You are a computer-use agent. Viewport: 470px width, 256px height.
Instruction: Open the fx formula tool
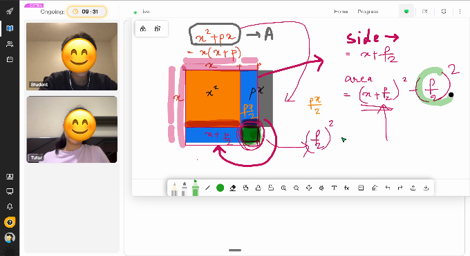(347, 188)
